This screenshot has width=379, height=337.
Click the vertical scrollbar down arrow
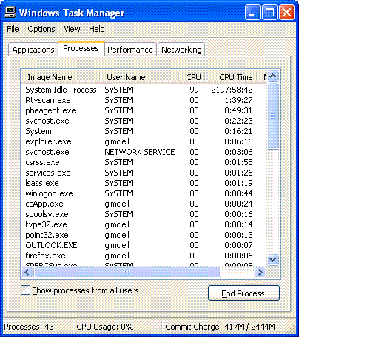272,259
